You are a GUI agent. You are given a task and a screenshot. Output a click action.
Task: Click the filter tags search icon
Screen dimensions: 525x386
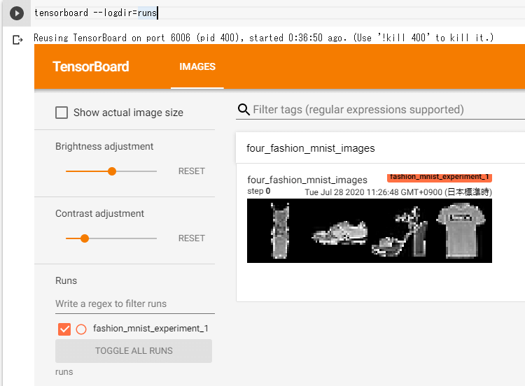pyautogui.click(x=244, y=109)
